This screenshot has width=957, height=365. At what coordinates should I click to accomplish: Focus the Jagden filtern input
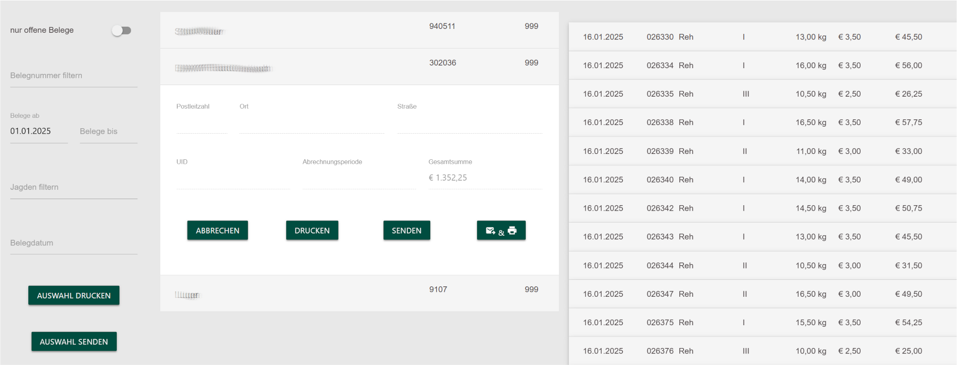pos(73,187)
